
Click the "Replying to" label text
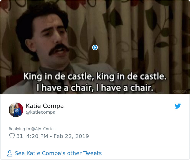(x=19, y=129)
